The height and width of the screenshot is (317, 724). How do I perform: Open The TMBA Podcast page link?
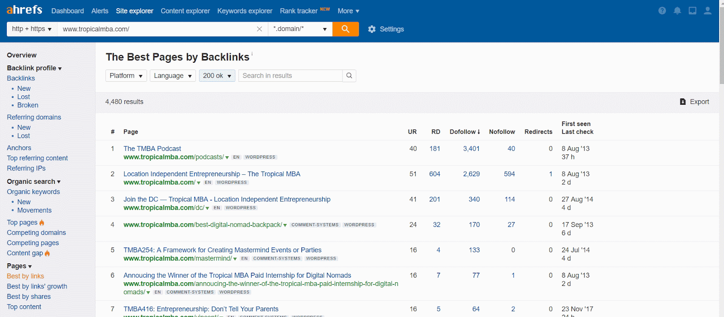152,149
